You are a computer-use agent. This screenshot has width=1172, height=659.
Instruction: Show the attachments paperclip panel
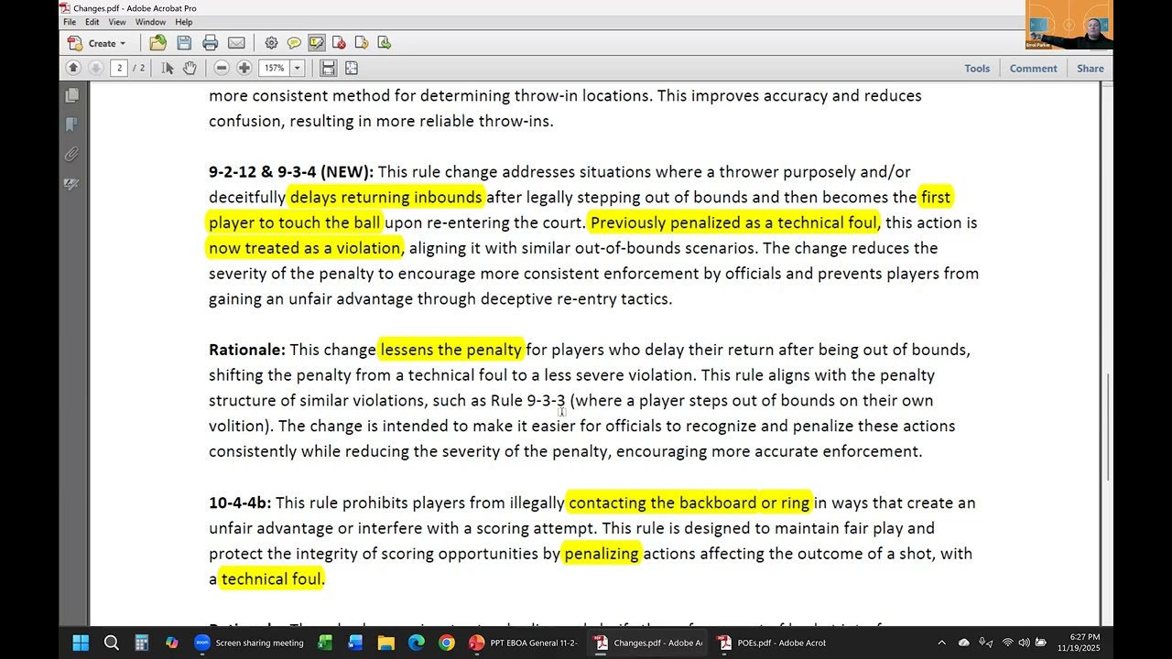tap(72, 154)
